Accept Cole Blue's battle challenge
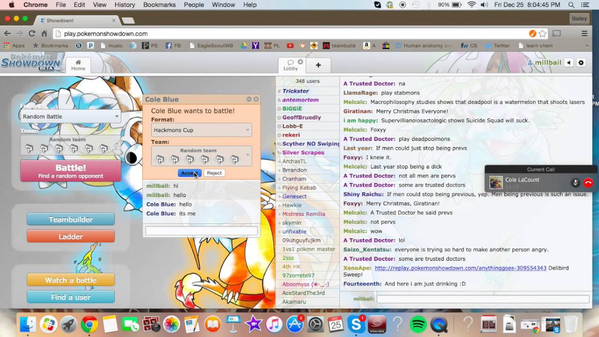This screenshot has width=599, height=337. tap(190, 173)
